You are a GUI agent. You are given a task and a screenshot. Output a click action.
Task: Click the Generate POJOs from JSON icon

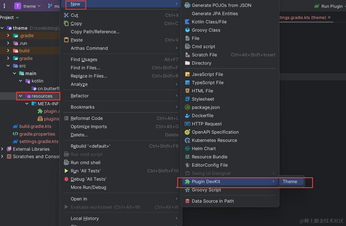click(x=187, y=5)
